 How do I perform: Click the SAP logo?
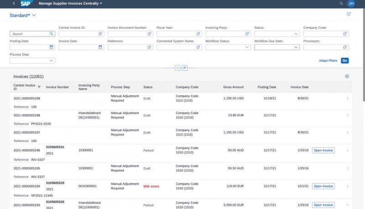(26, 3)
